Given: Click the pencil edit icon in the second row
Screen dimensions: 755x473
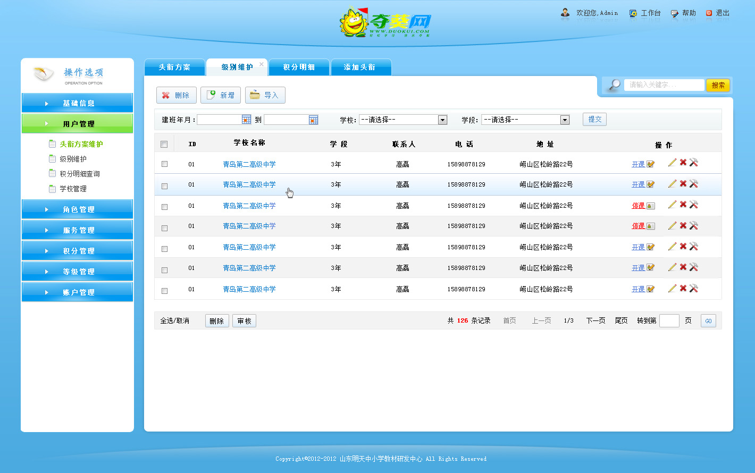Looking at the screenshot, I should 673,184.
